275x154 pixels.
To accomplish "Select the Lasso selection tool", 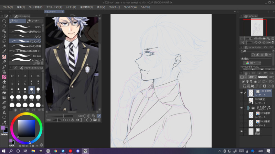I will pyautogui.click(x=4, y=41).
